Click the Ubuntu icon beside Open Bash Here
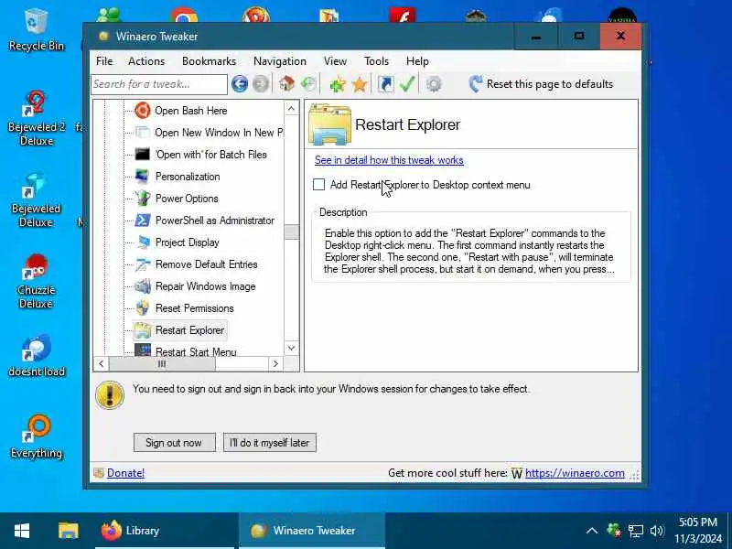Screen dimensions: 732x549 (x=143, y=111)
